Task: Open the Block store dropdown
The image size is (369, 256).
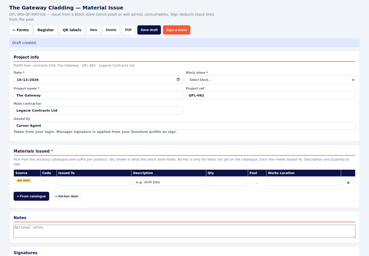Action: point(270,80)
